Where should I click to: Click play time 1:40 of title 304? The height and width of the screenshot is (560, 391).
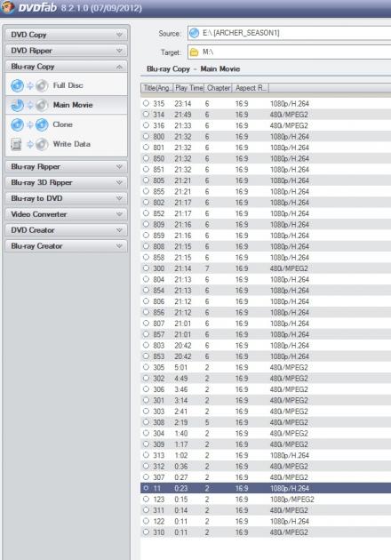point(181,433)
